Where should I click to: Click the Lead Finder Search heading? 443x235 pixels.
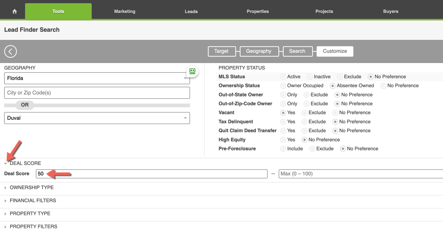(32, 30)
